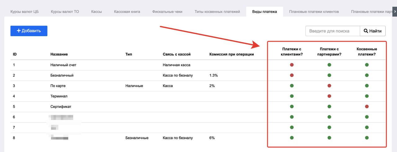Click the plus icon in Добавить button
This screenshot has width=397, height=152.
click(19, 31)
